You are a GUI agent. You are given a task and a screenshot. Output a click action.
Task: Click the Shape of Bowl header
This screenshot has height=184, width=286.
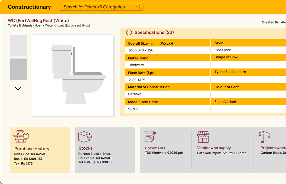pos(248,57)
